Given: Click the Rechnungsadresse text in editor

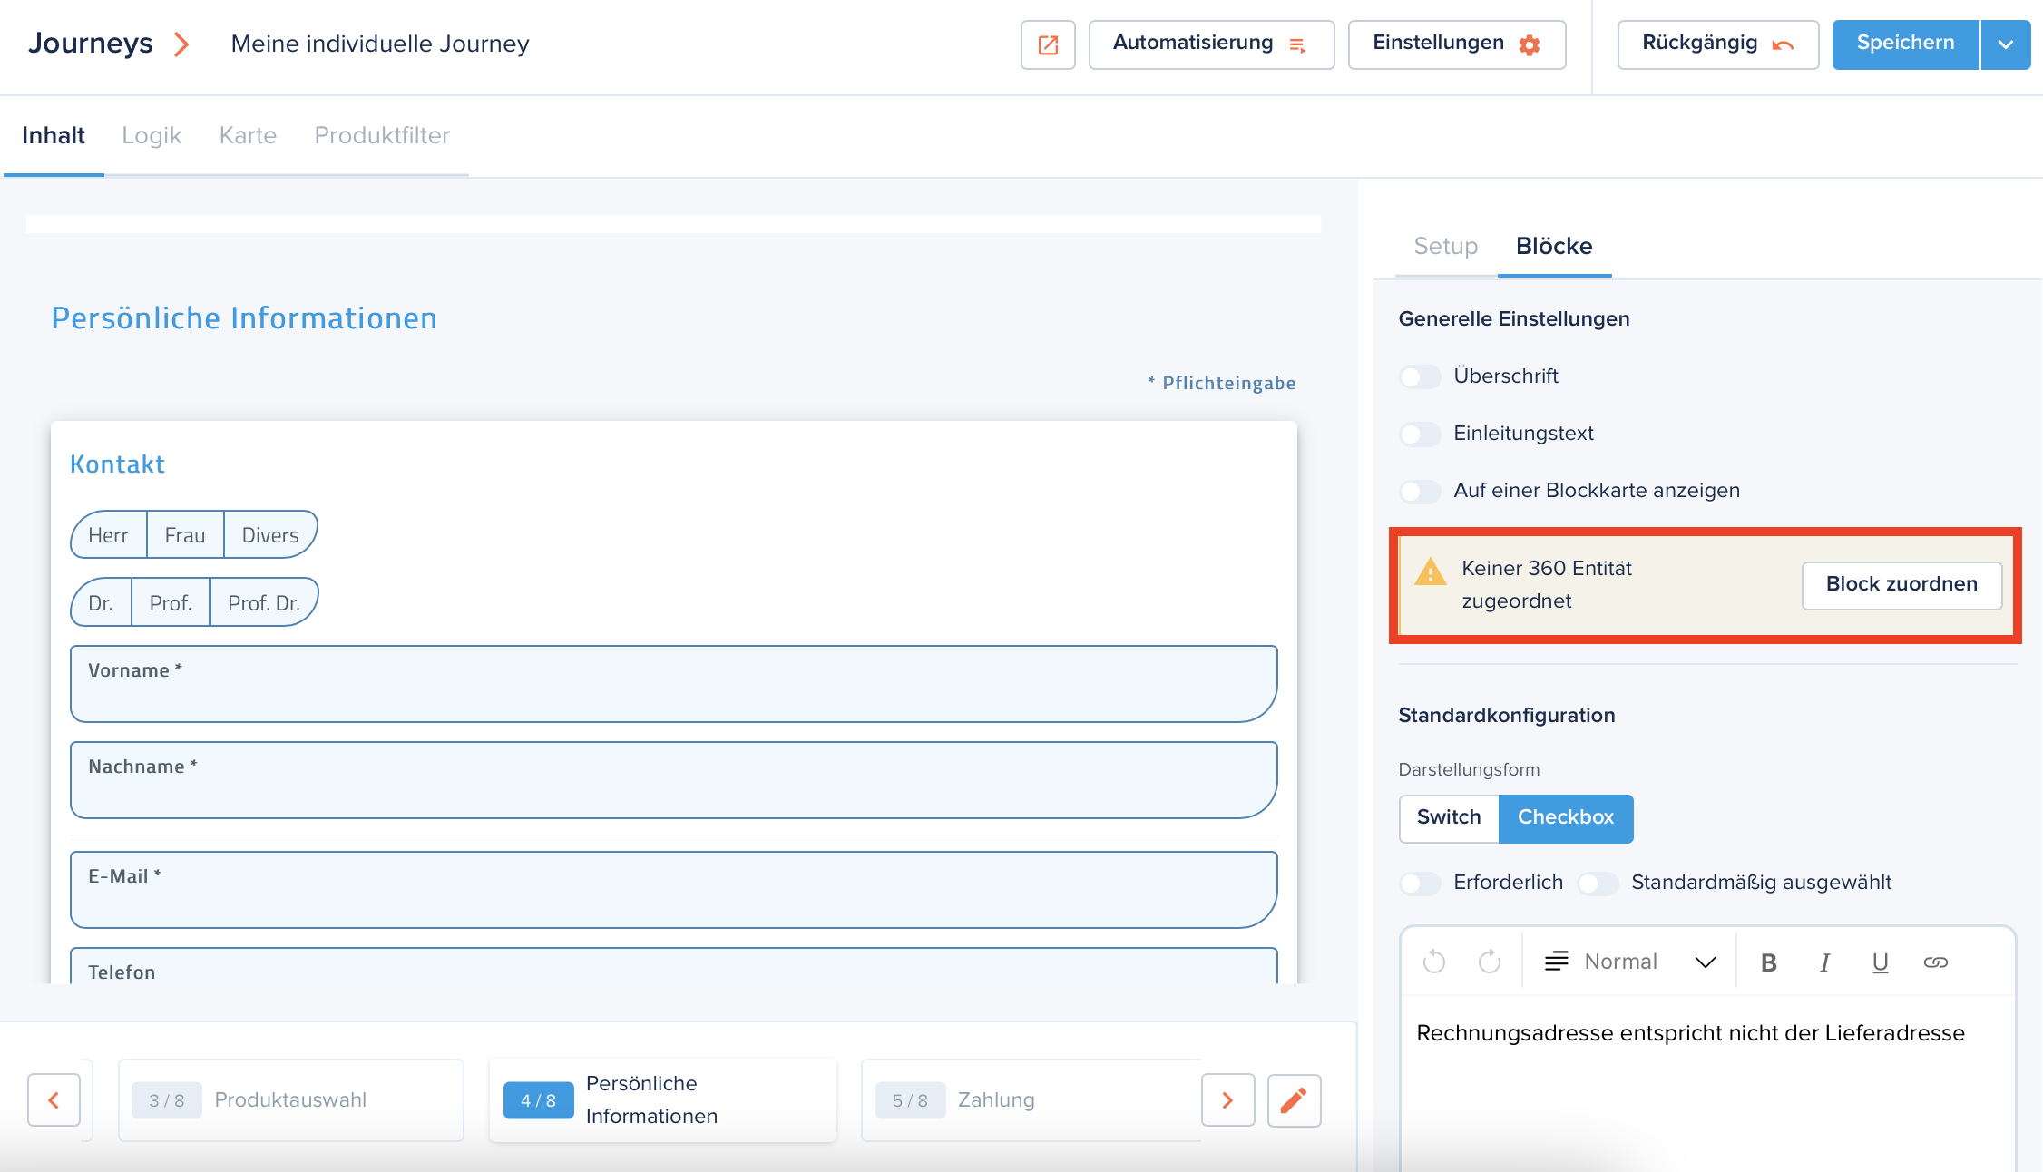Looking at the screenshot, I should 1690,1033.
